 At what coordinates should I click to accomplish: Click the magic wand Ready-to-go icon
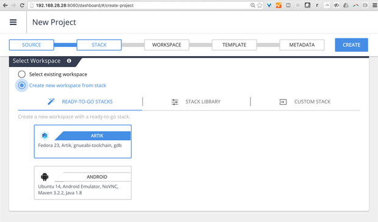pos(51,101)
